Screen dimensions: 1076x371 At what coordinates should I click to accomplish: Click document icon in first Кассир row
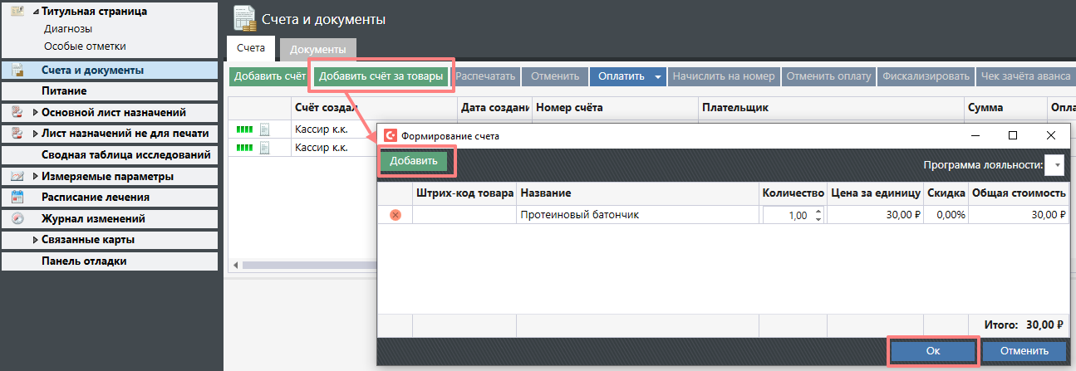[265, 129]
